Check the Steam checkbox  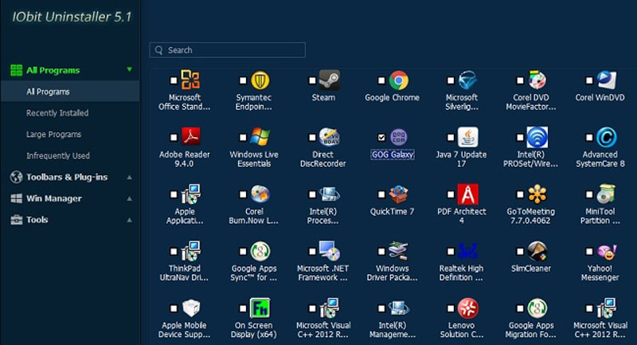click(x=312, y=80)
